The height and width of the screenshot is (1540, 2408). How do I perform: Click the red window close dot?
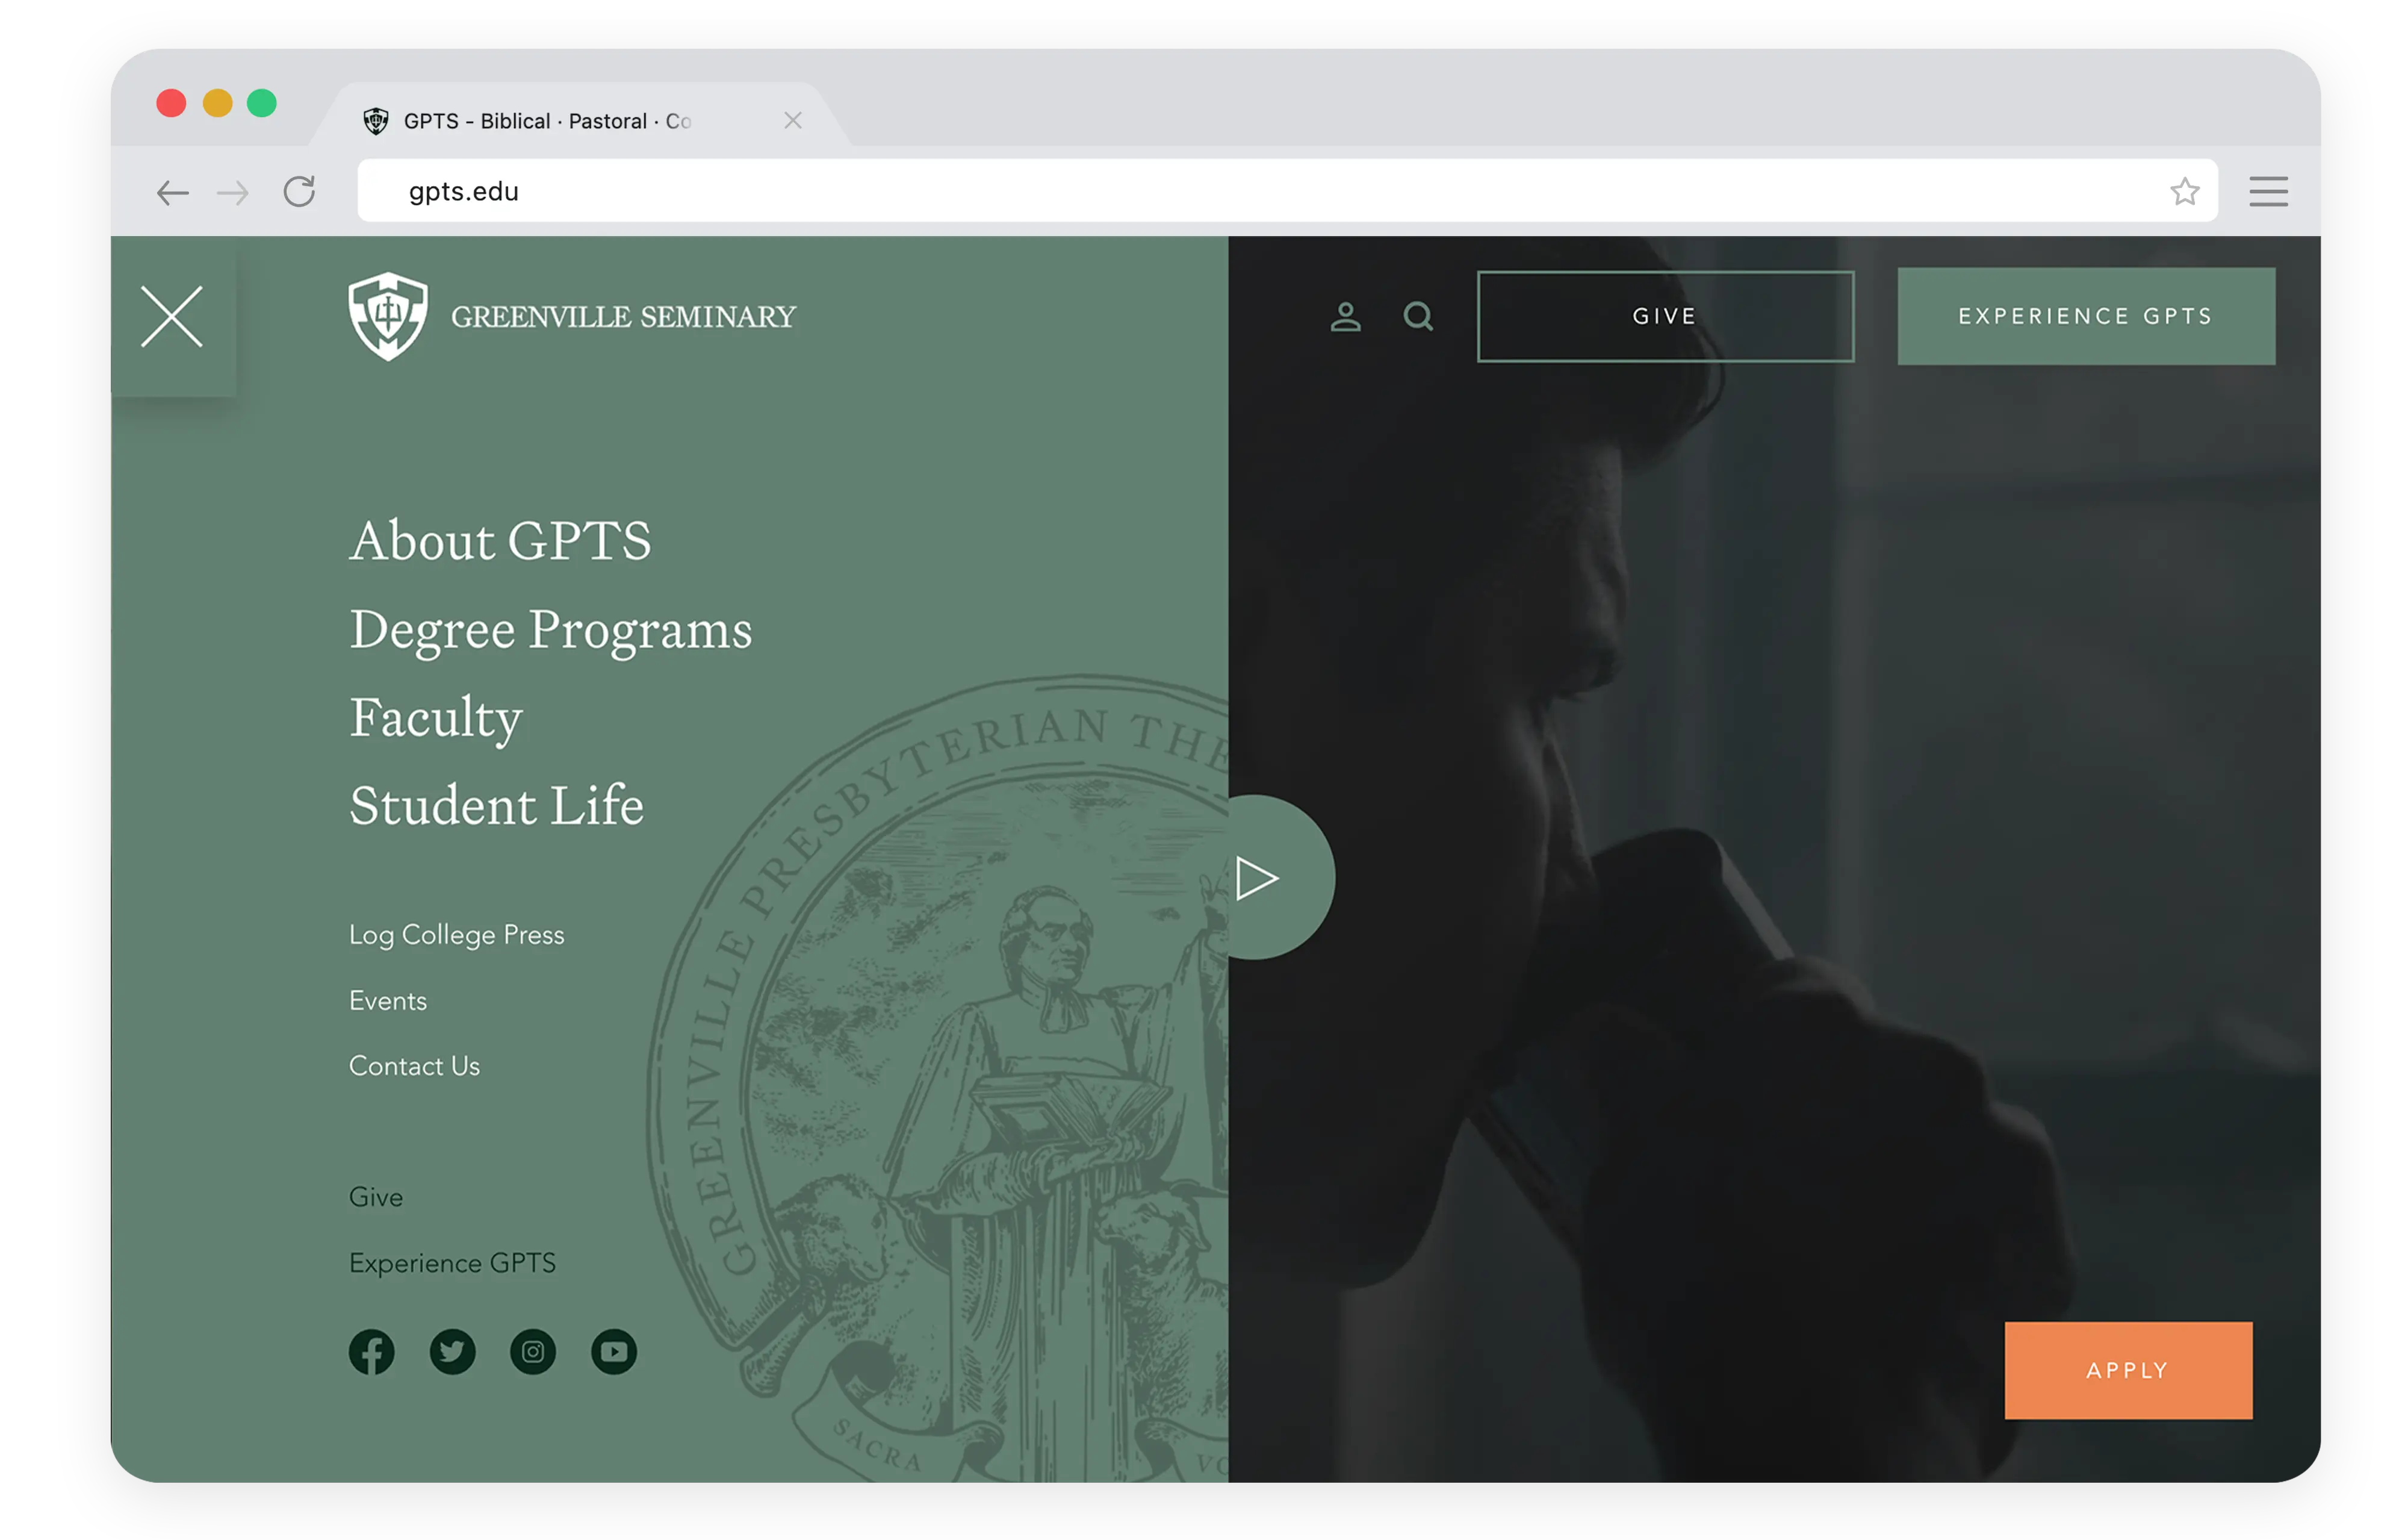pyautogui.click(x=171, y=103)
